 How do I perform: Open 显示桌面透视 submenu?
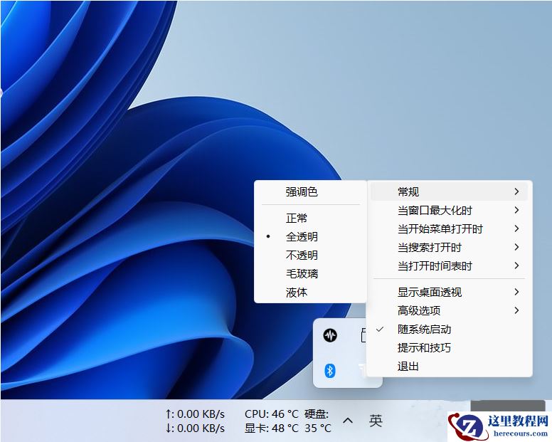point(449,293)
